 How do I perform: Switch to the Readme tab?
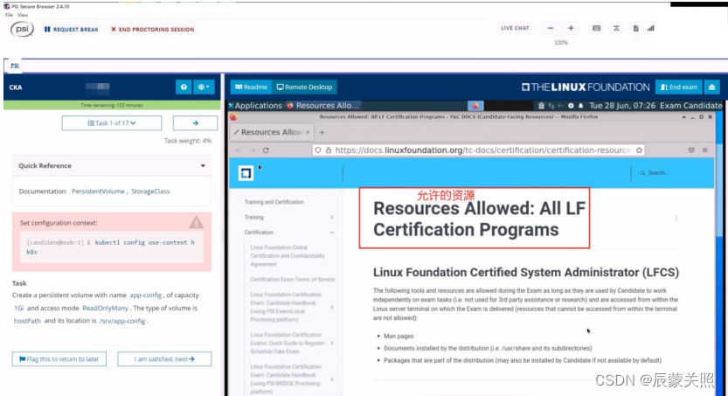(251, 87)
